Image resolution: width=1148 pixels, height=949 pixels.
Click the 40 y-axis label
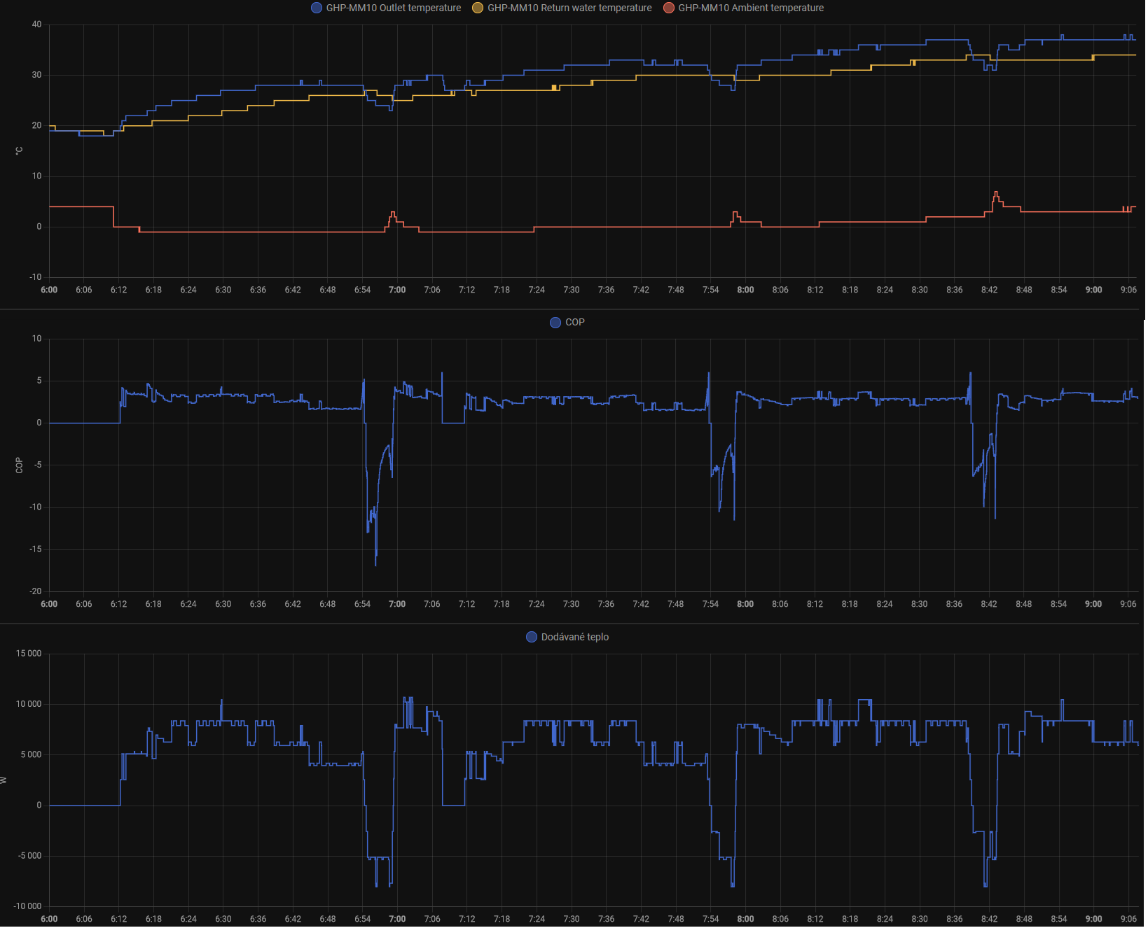pos(36,24)
